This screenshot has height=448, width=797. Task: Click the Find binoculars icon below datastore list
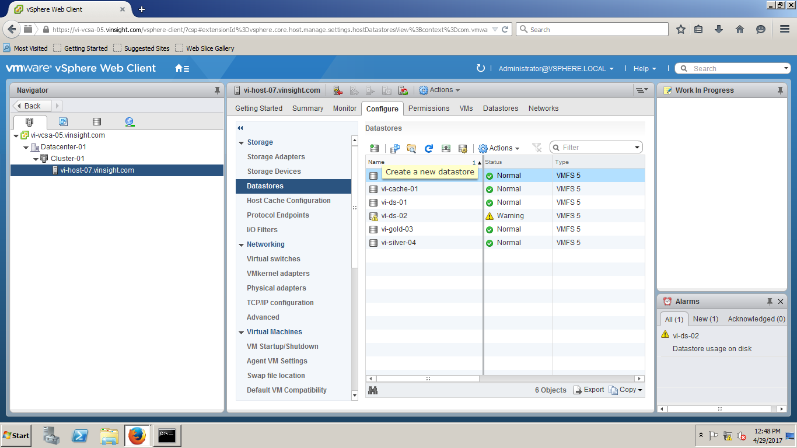tap(373, 390)
